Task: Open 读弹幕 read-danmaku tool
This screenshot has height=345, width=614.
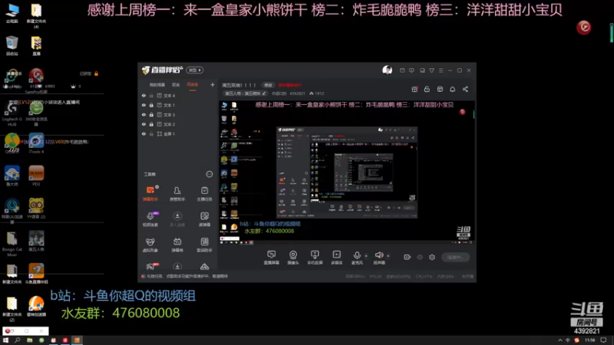Action: 204,219
